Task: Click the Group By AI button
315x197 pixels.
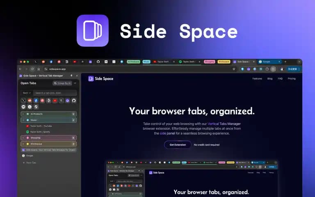Action: [62, 83]
